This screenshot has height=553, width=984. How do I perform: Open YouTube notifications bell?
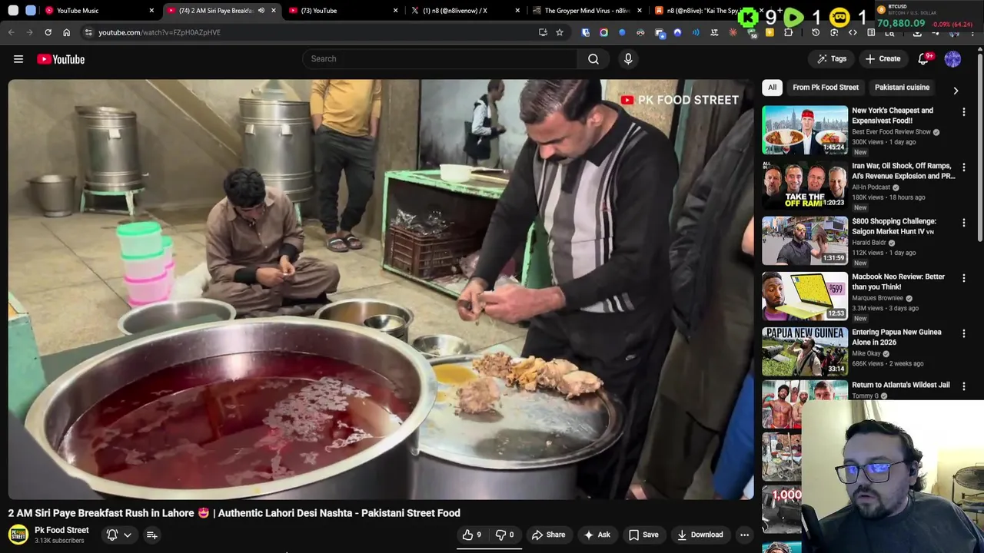[x=924, y=59]
